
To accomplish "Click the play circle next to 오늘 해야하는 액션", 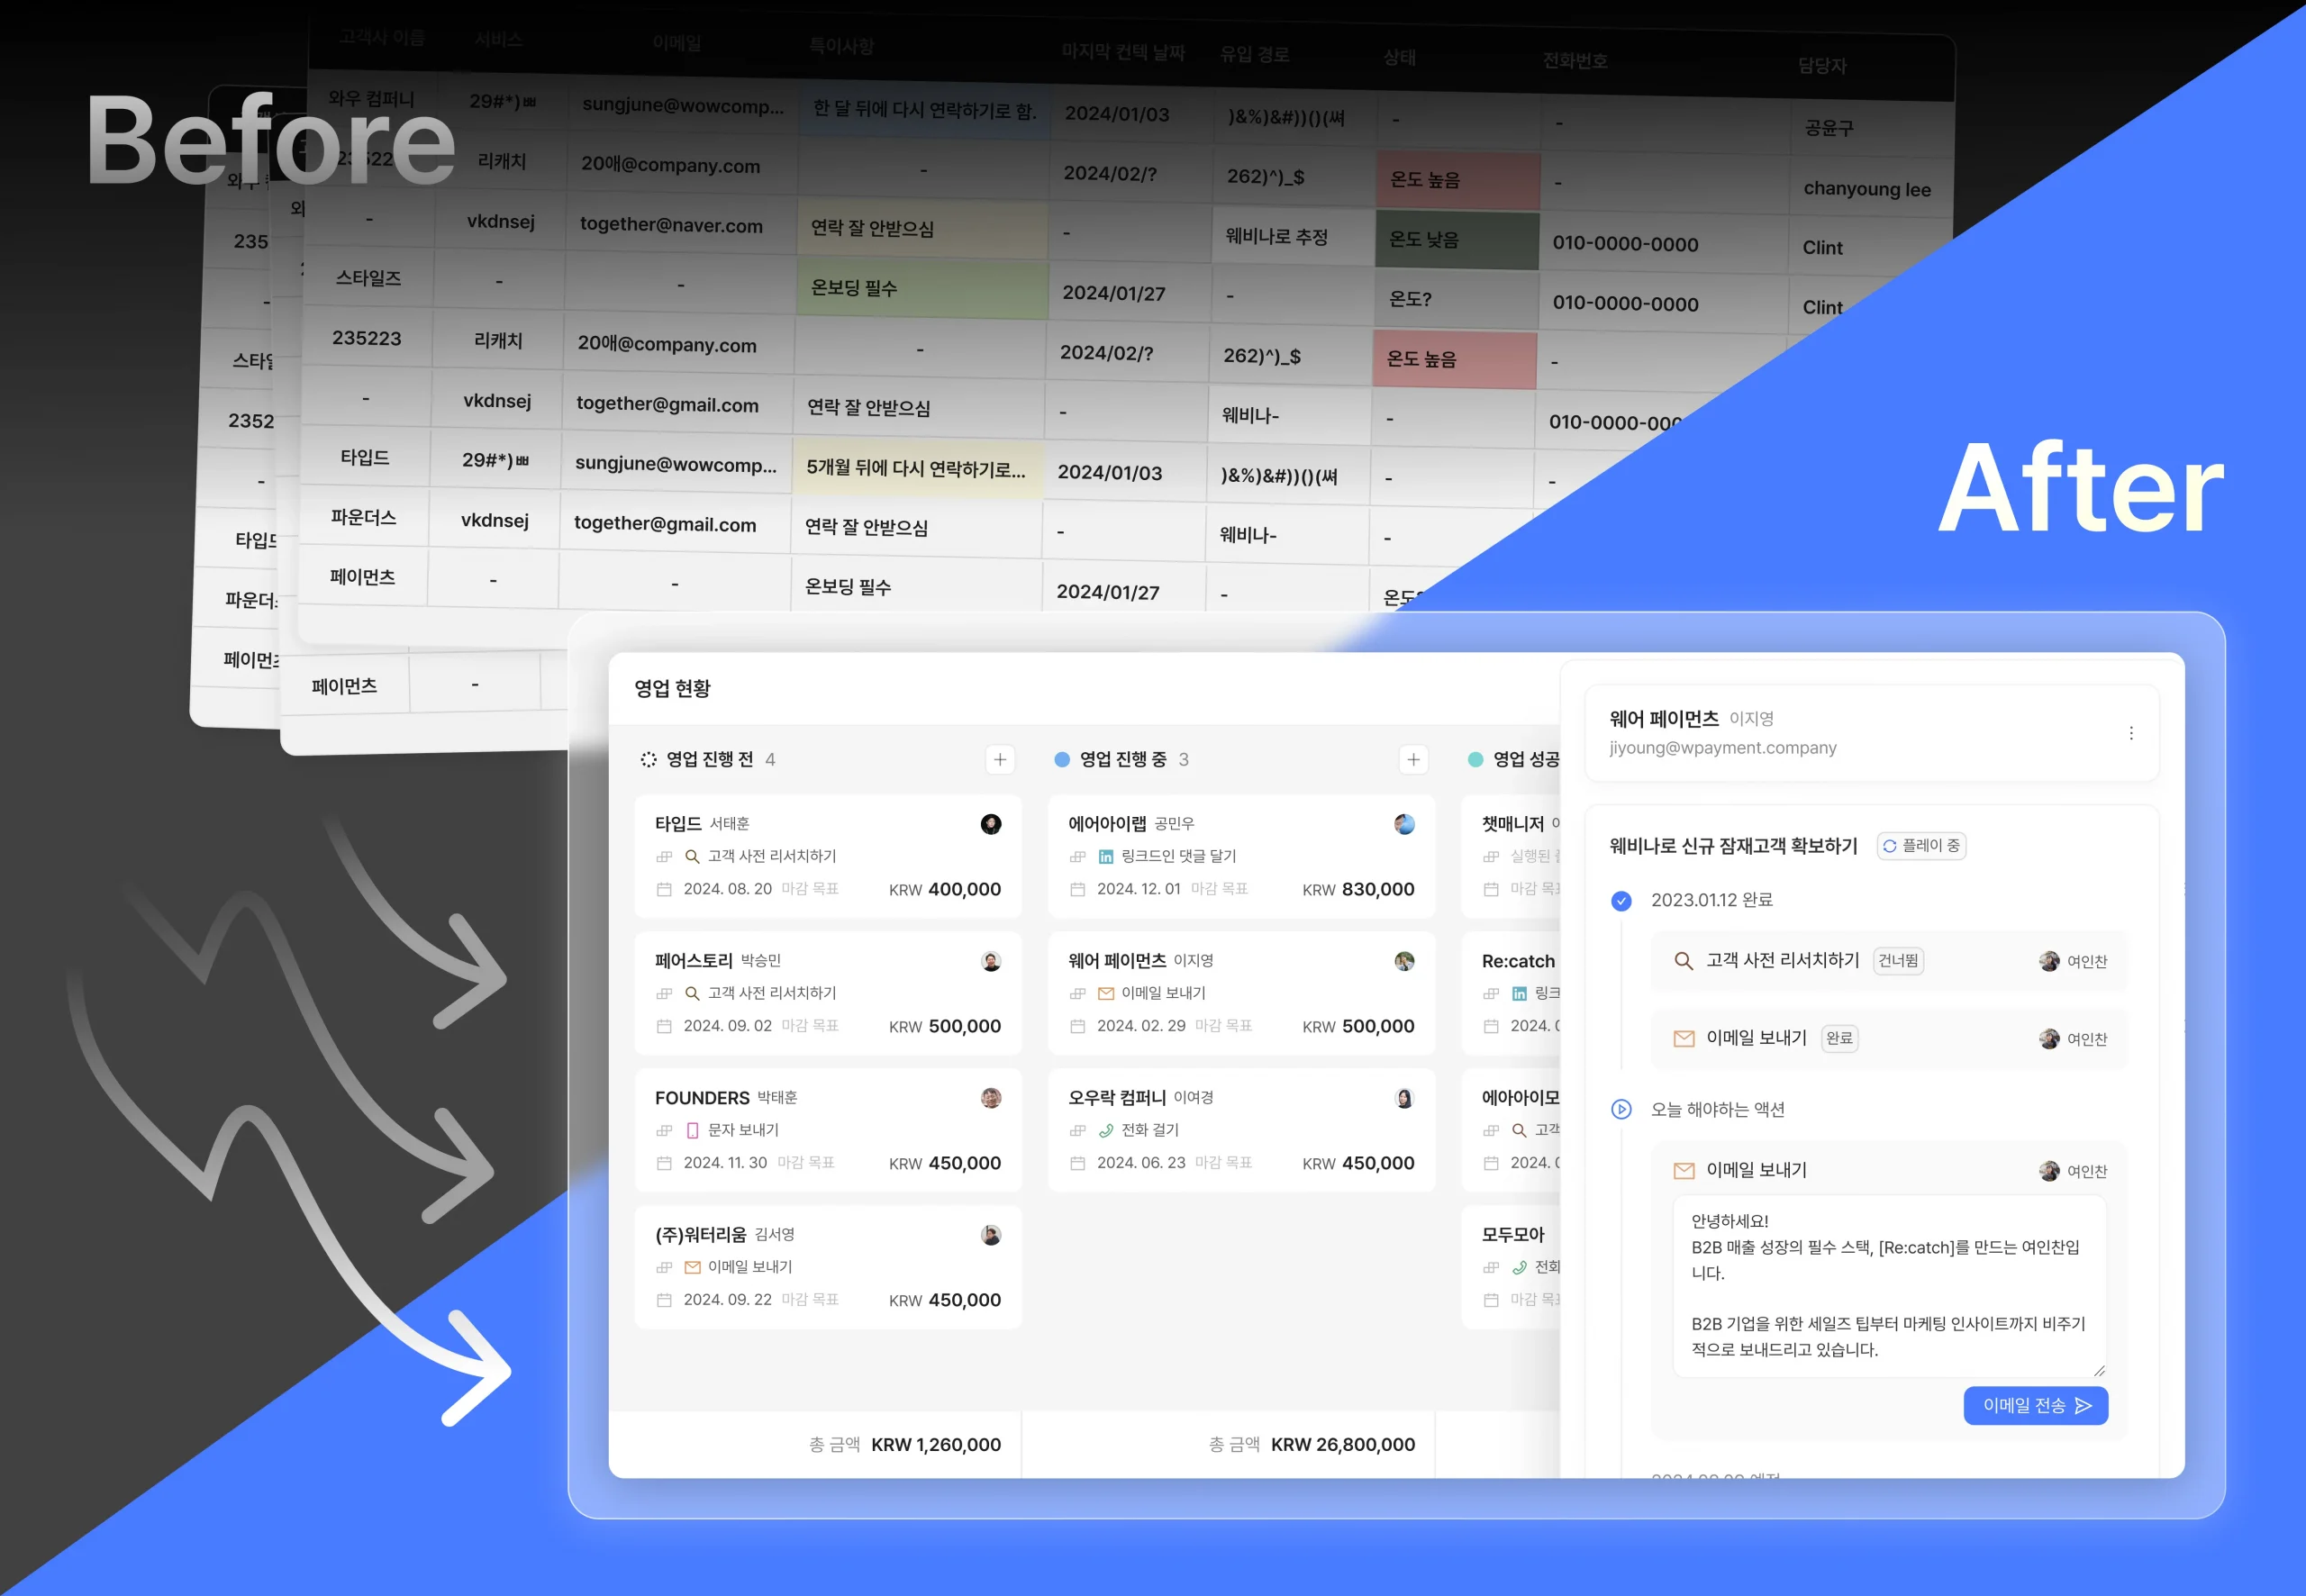I will [1621, 1109].
